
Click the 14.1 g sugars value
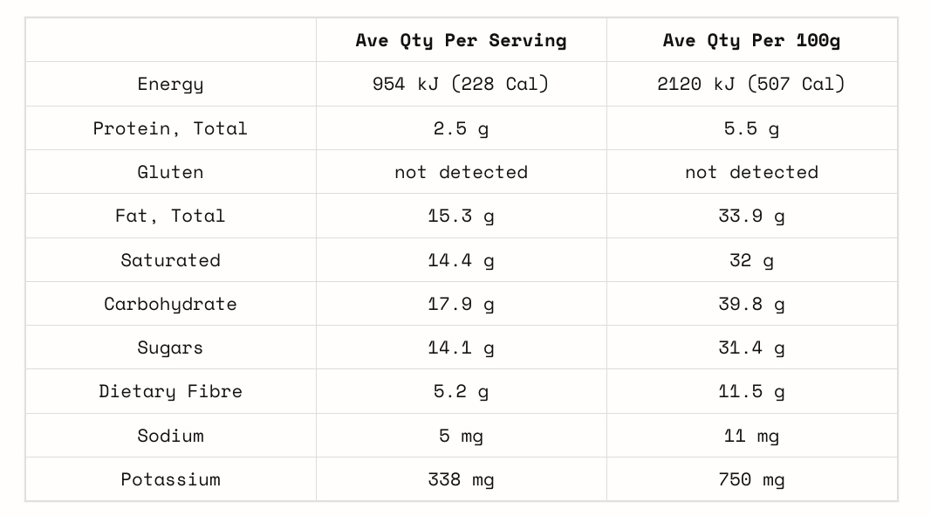coord(461,347)
